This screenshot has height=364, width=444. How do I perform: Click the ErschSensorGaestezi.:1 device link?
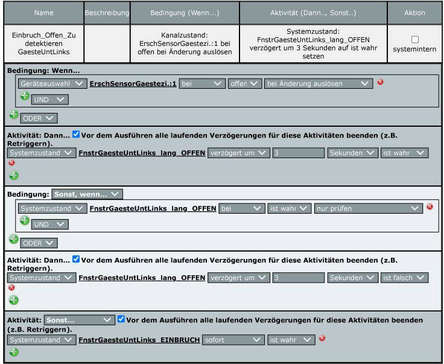click(x=133, y=84)
